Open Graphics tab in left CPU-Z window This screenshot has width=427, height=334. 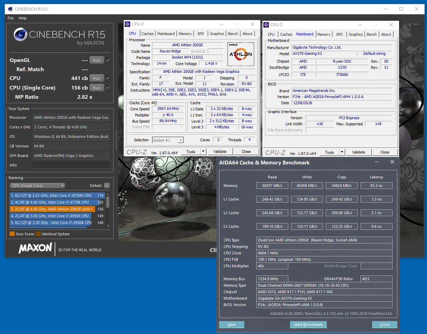click(217, 34)
